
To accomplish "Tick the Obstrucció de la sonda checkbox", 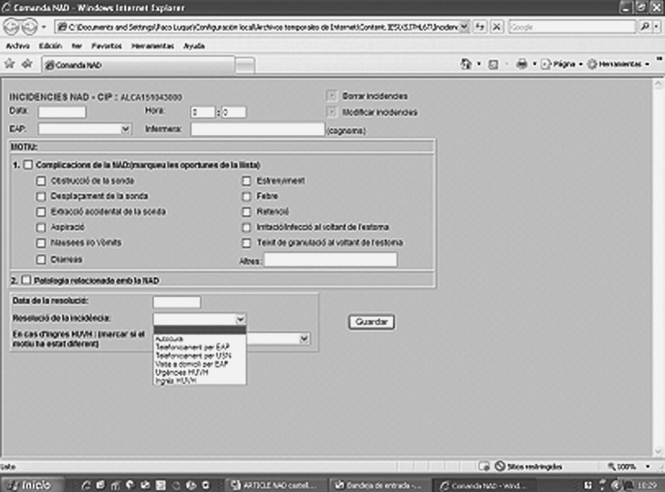I will coord(41,181).
